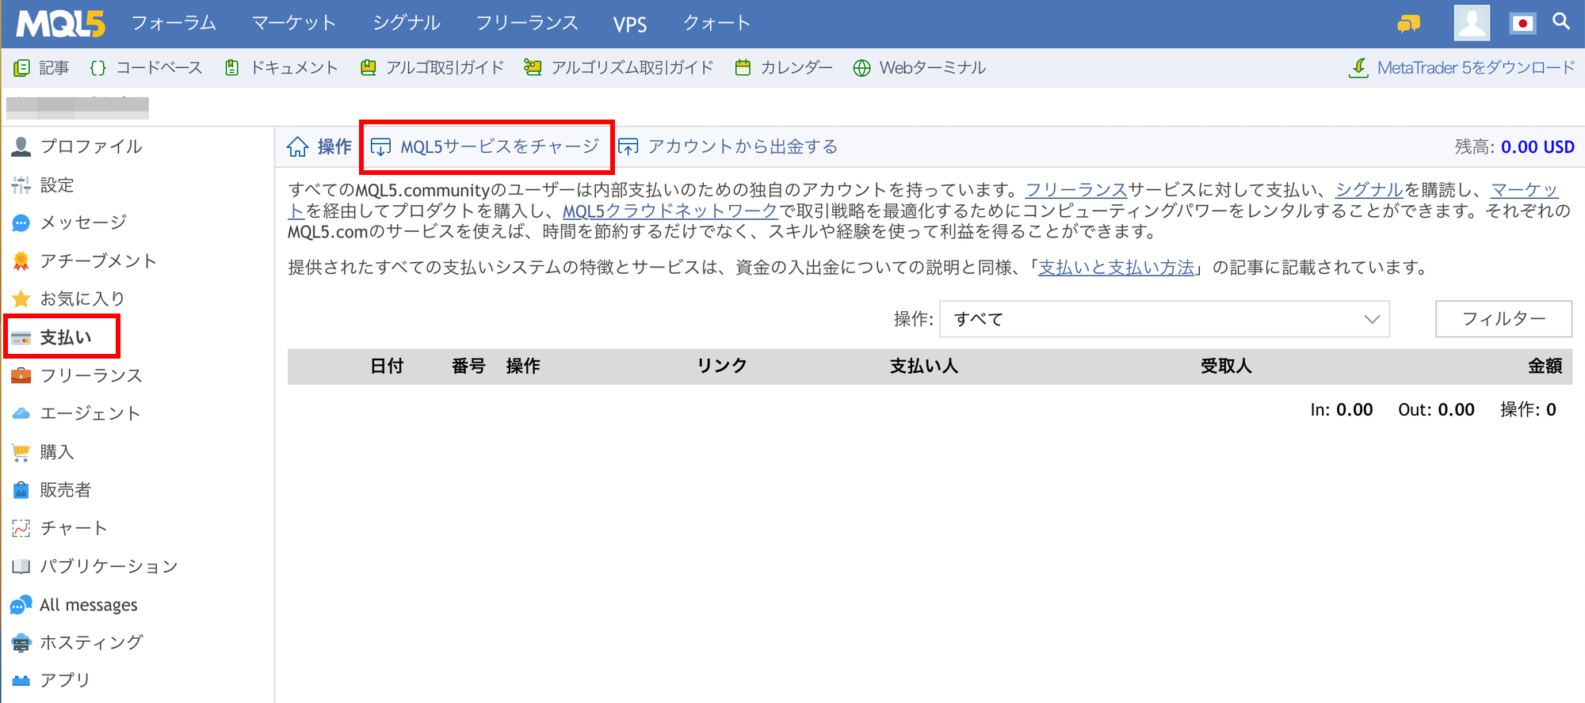Click the アチーブメント badge icon
Viewport: 1585px width, 703px height.
[x=21, y=261]
